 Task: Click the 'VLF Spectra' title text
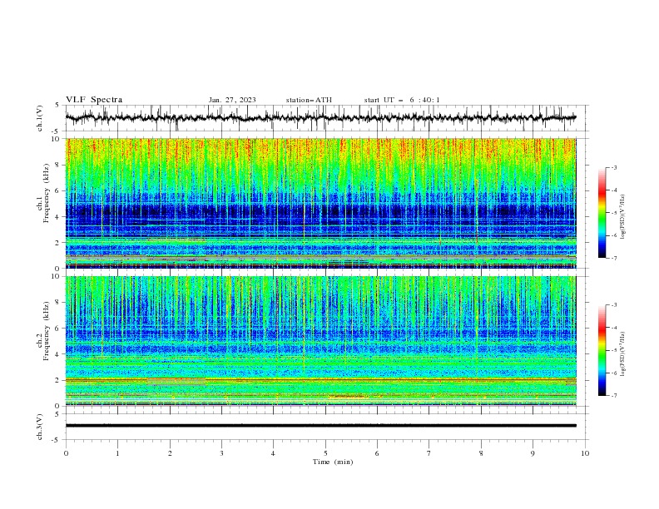click(94, 100)
